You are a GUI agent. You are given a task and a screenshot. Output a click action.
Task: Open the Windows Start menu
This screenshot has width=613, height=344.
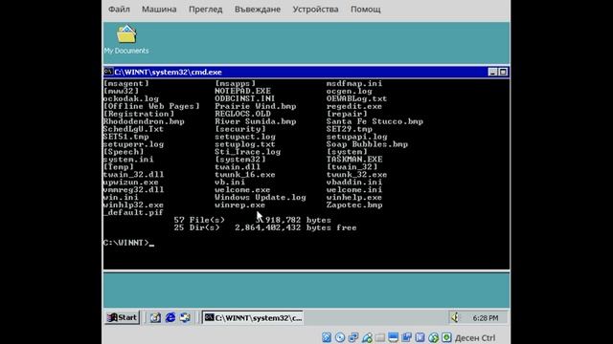pyautogui.click(x=123, y=317)
